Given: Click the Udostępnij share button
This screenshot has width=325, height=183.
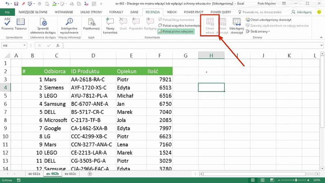Looking at the screenshot, I should [301, 12].
